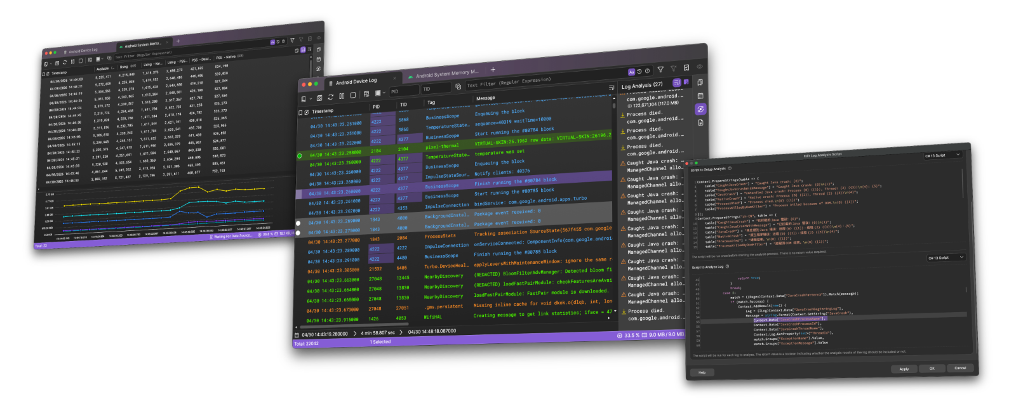Click the copy filter icon beside TID field
Image resolution: width=1016 pixels, height=406 pixels.
(458, 86)
